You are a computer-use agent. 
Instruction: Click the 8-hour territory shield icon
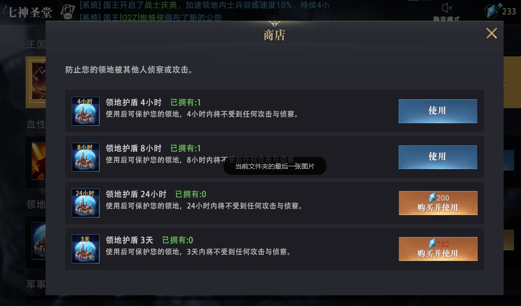pyautogui.click(x=85, y=157)
